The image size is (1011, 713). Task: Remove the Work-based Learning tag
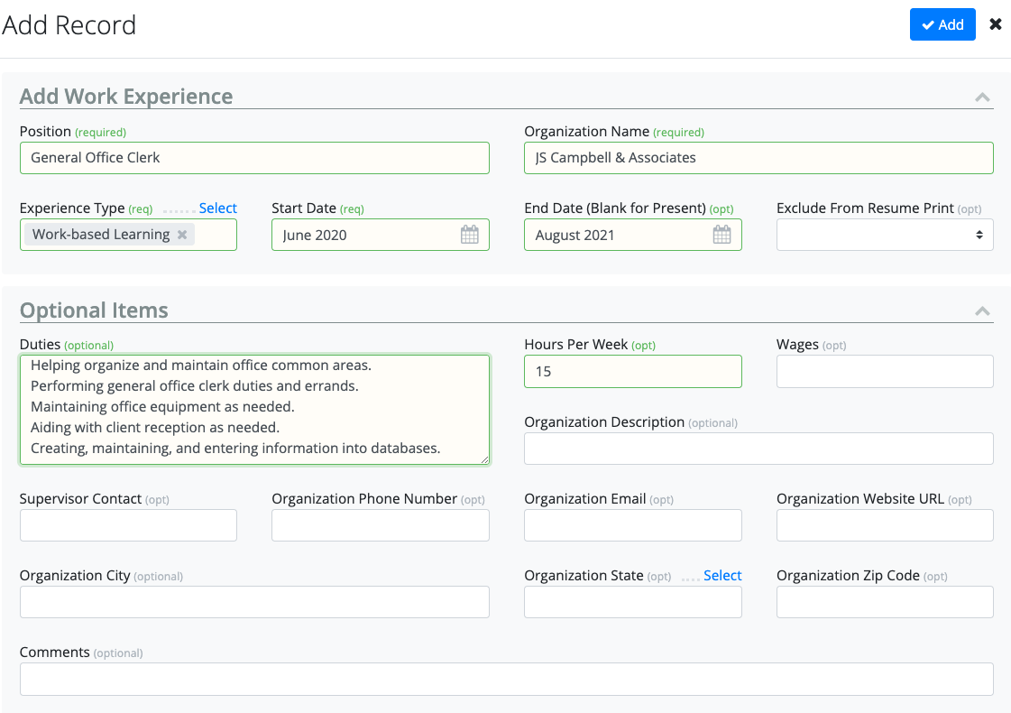click(x=182, y=235)
